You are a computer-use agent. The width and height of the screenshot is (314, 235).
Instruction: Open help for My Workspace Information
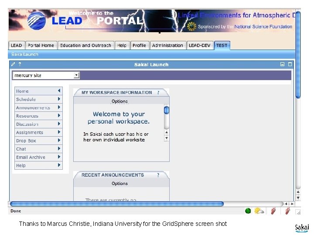tap(158, 93)
